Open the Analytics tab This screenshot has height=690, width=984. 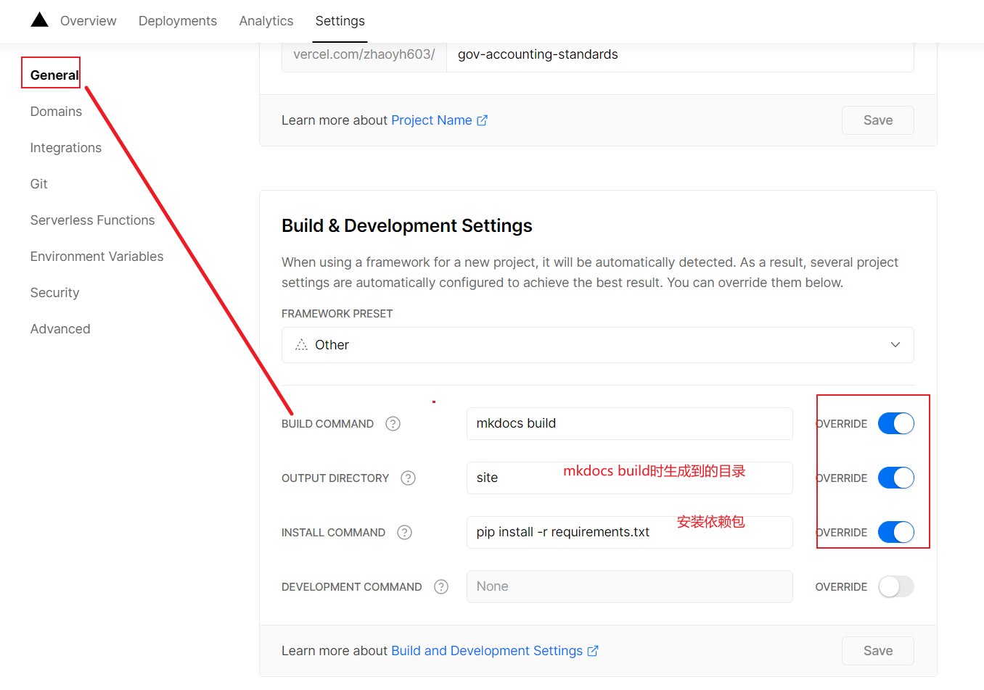point(266,21)
